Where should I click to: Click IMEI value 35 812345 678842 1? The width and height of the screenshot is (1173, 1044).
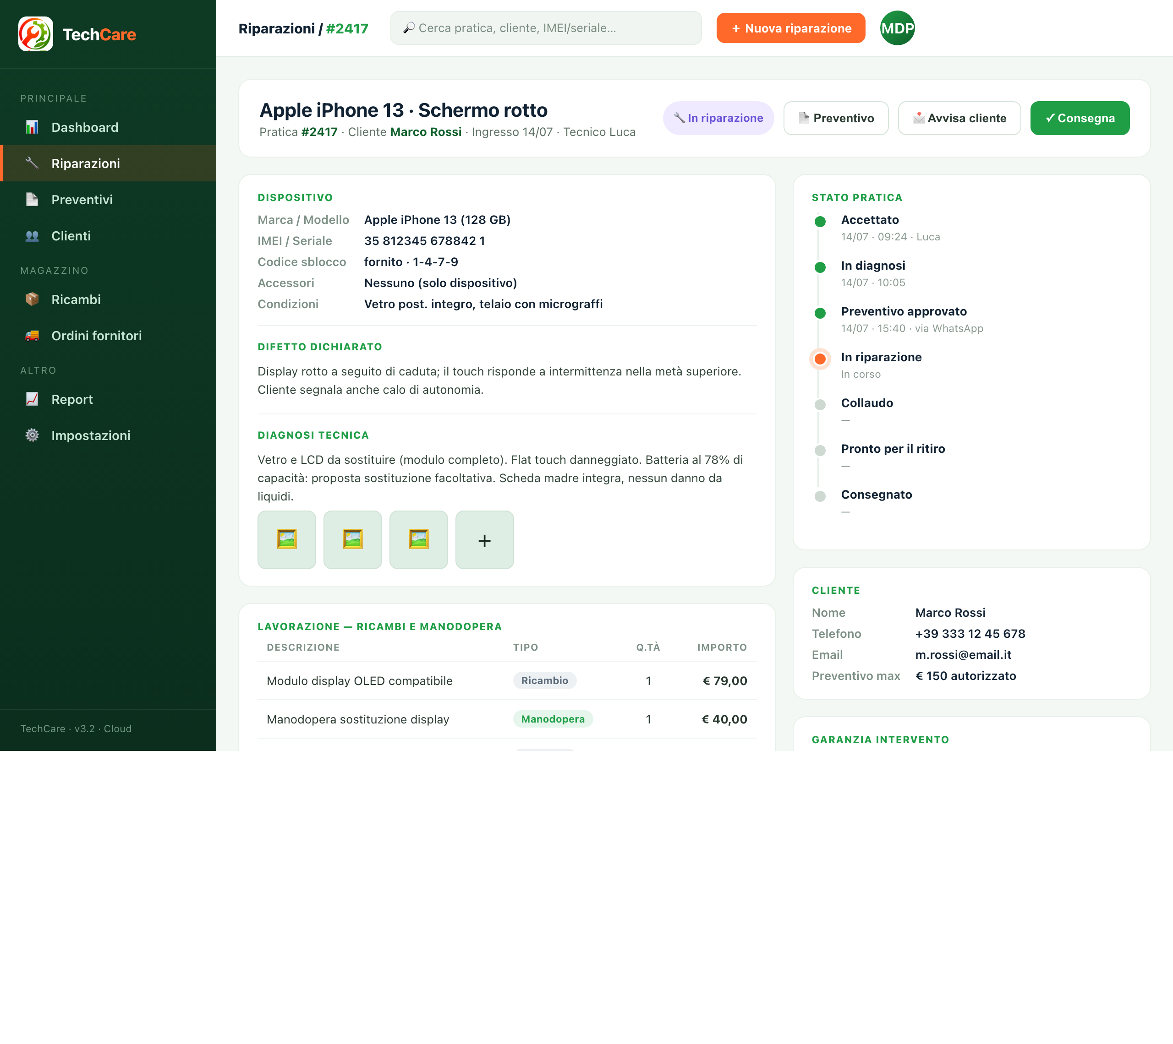(425, 241)
